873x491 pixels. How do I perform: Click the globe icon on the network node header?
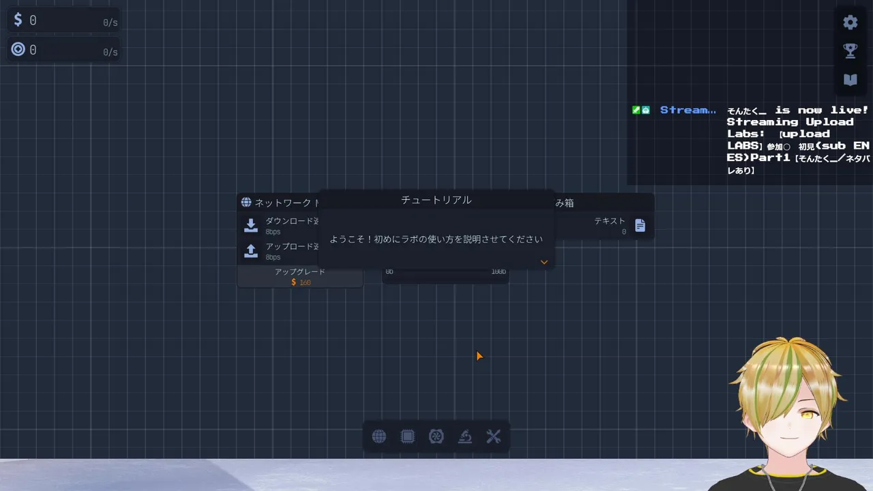[246, 203]
